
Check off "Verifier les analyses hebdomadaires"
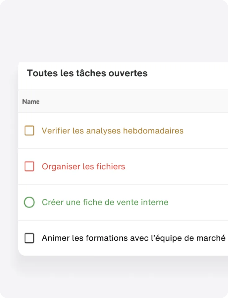29,131
